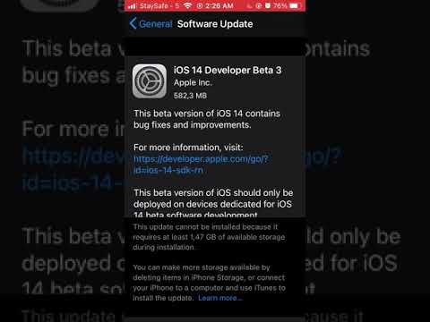Open the developer.apple.com release notes link
This screenshot has height=322, width=430.
click(x=201, y=165)
